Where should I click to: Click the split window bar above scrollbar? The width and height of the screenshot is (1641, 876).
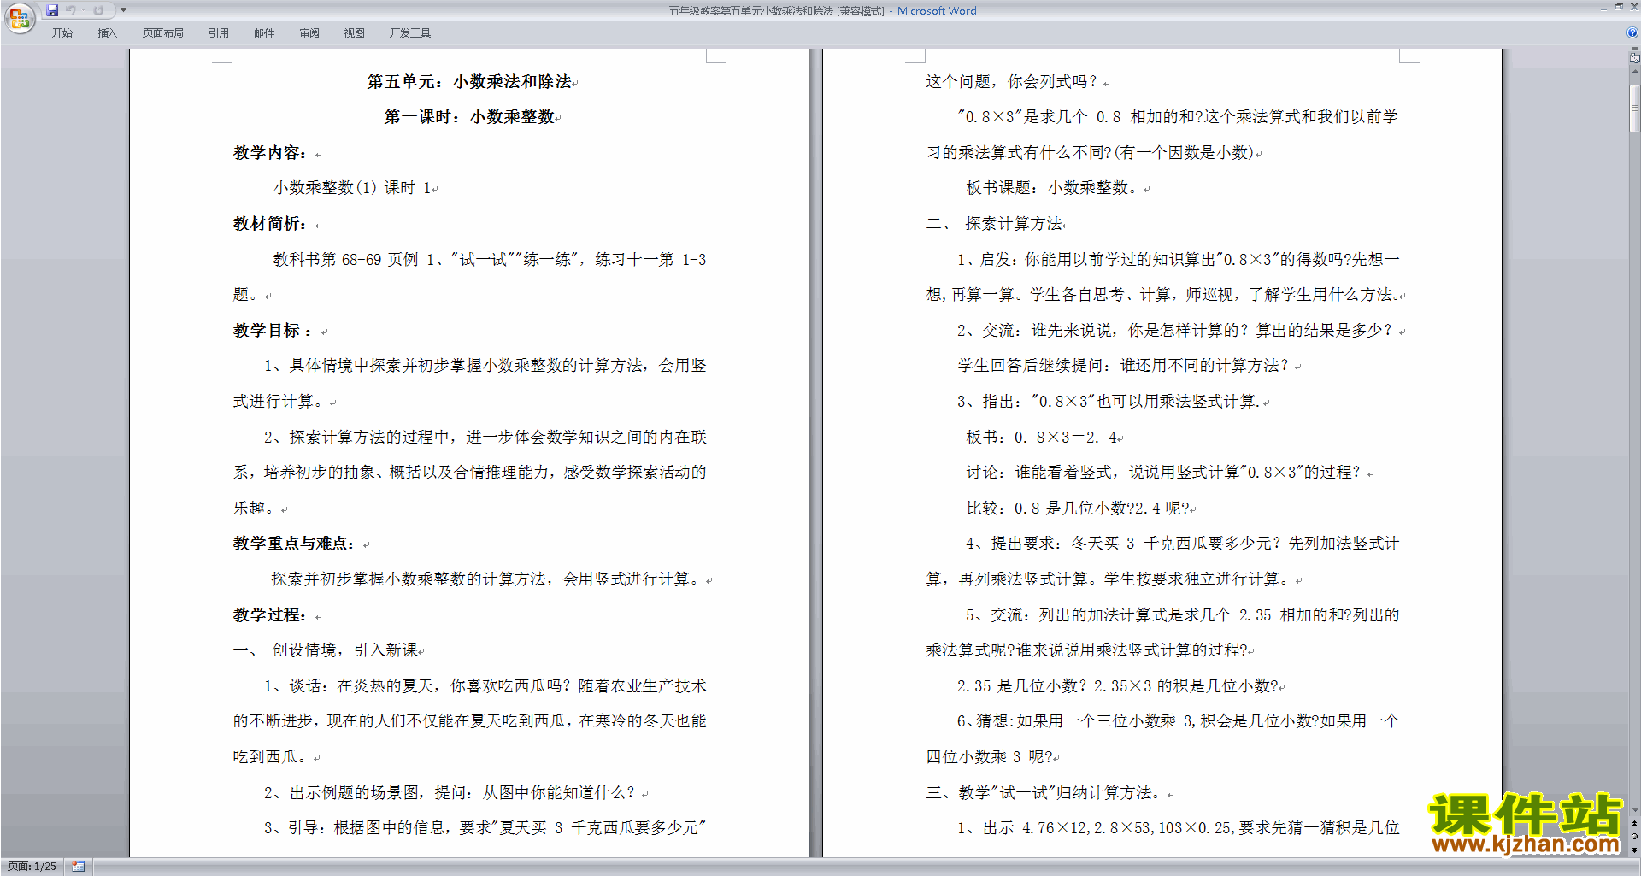(1634, 49)
